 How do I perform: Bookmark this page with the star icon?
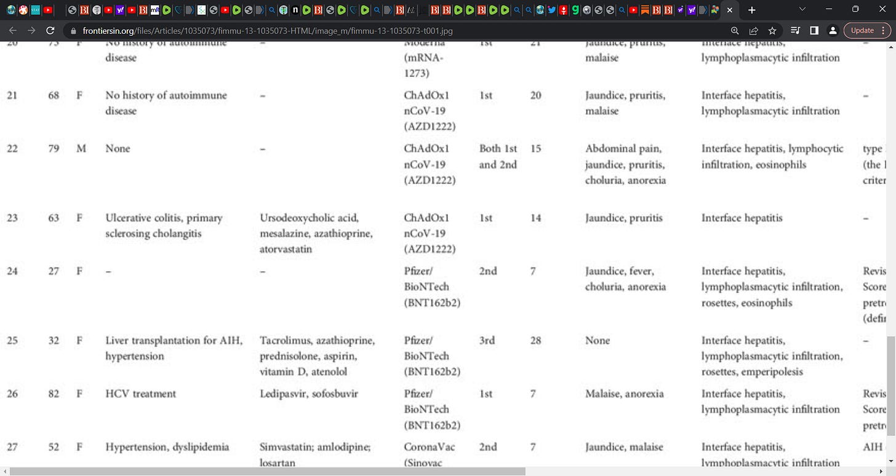tap(772, 31)
